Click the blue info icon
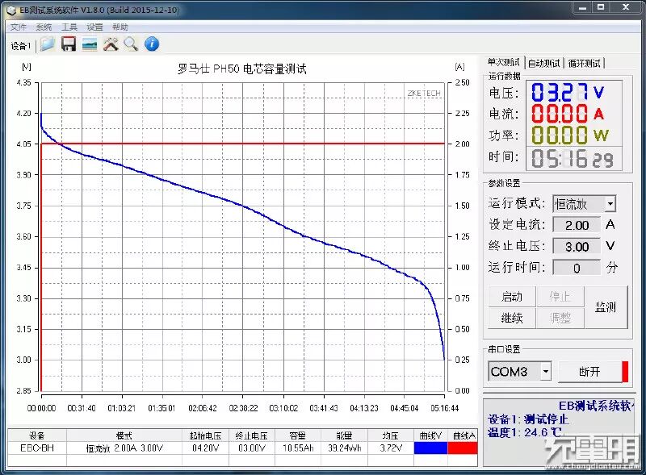 pos(152,44)
